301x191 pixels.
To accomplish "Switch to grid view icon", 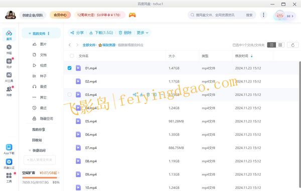I will (280, 45).
